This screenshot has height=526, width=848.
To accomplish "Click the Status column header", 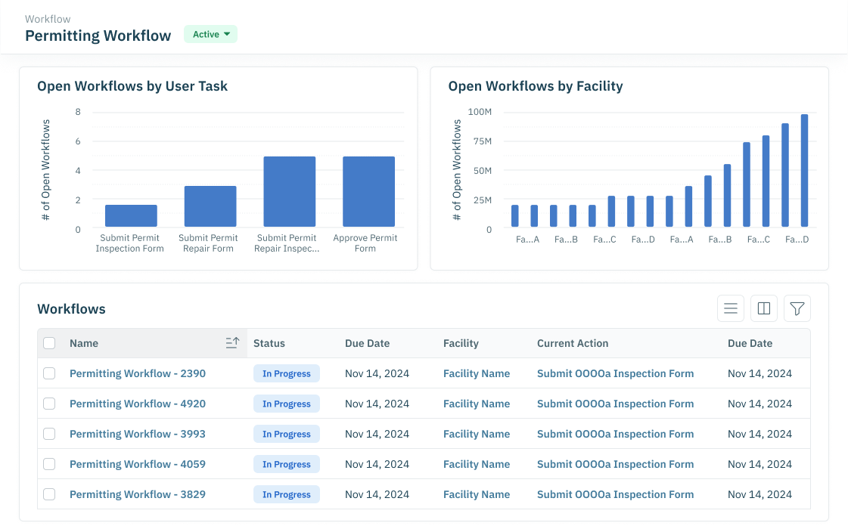I will pos(269,343).
